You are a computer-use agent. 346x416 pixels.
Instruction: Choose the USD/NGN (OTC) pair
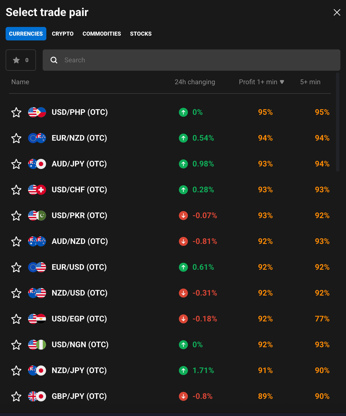click(80, 345)
